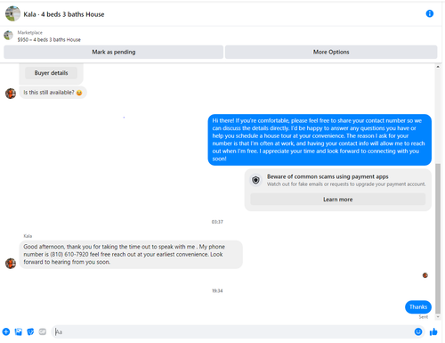Click the seen-by small avatar indicator
The width and height of the screenshot is (445, 343).
(x=425, y=275)
